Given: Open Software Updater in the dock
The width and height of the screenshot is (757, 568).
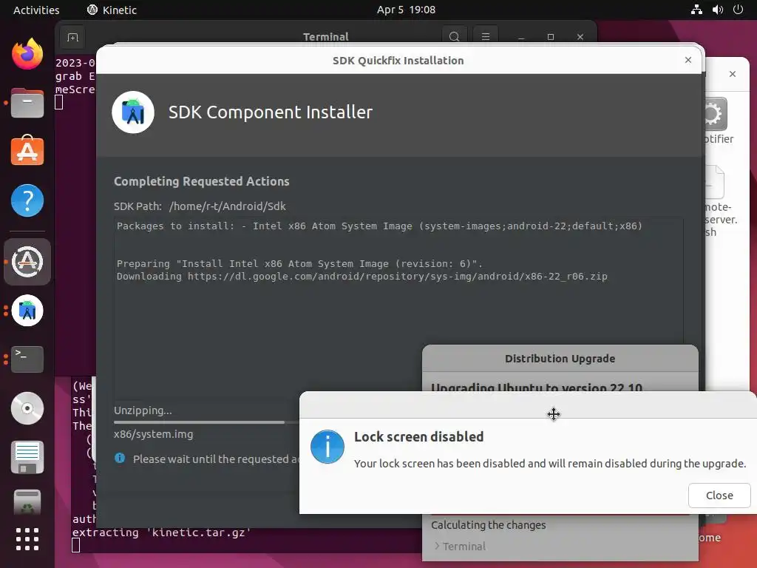Looking at the screenshot, I should [27, 262].
